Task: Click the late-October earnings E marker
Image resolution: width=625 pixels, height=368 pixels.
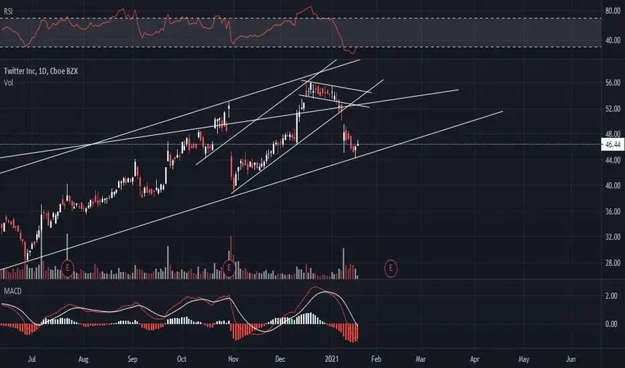Action: click(229, 268)
